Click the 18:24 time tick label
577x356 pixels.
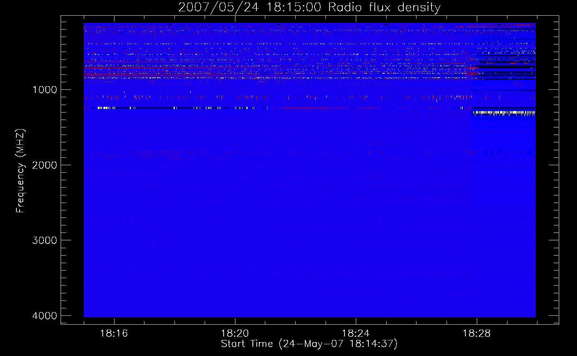tap(356, 334)
